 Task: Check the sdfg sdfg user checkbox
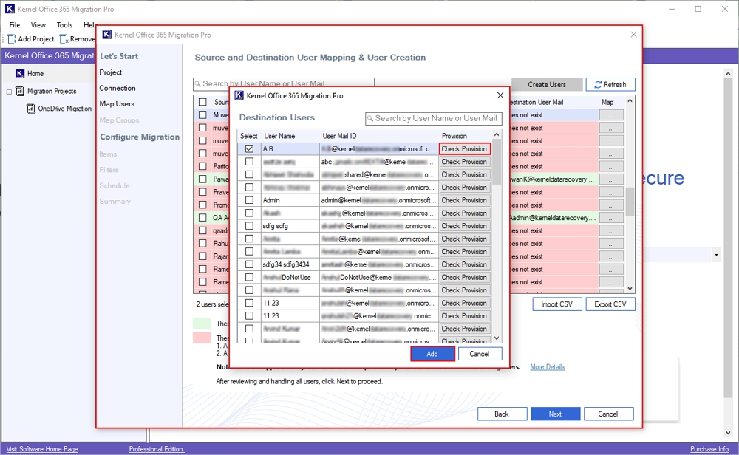pos(249,226)
